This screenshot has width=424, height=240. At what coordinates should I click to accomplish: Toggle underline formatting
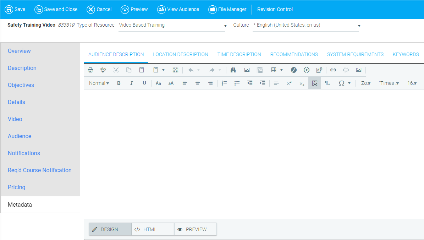click(x=144, y=83)
